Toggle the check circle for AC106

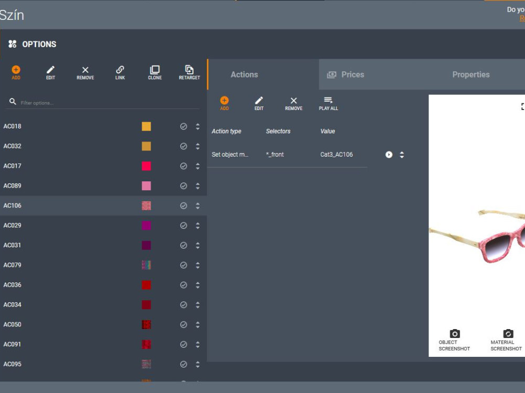pos(183,205)
